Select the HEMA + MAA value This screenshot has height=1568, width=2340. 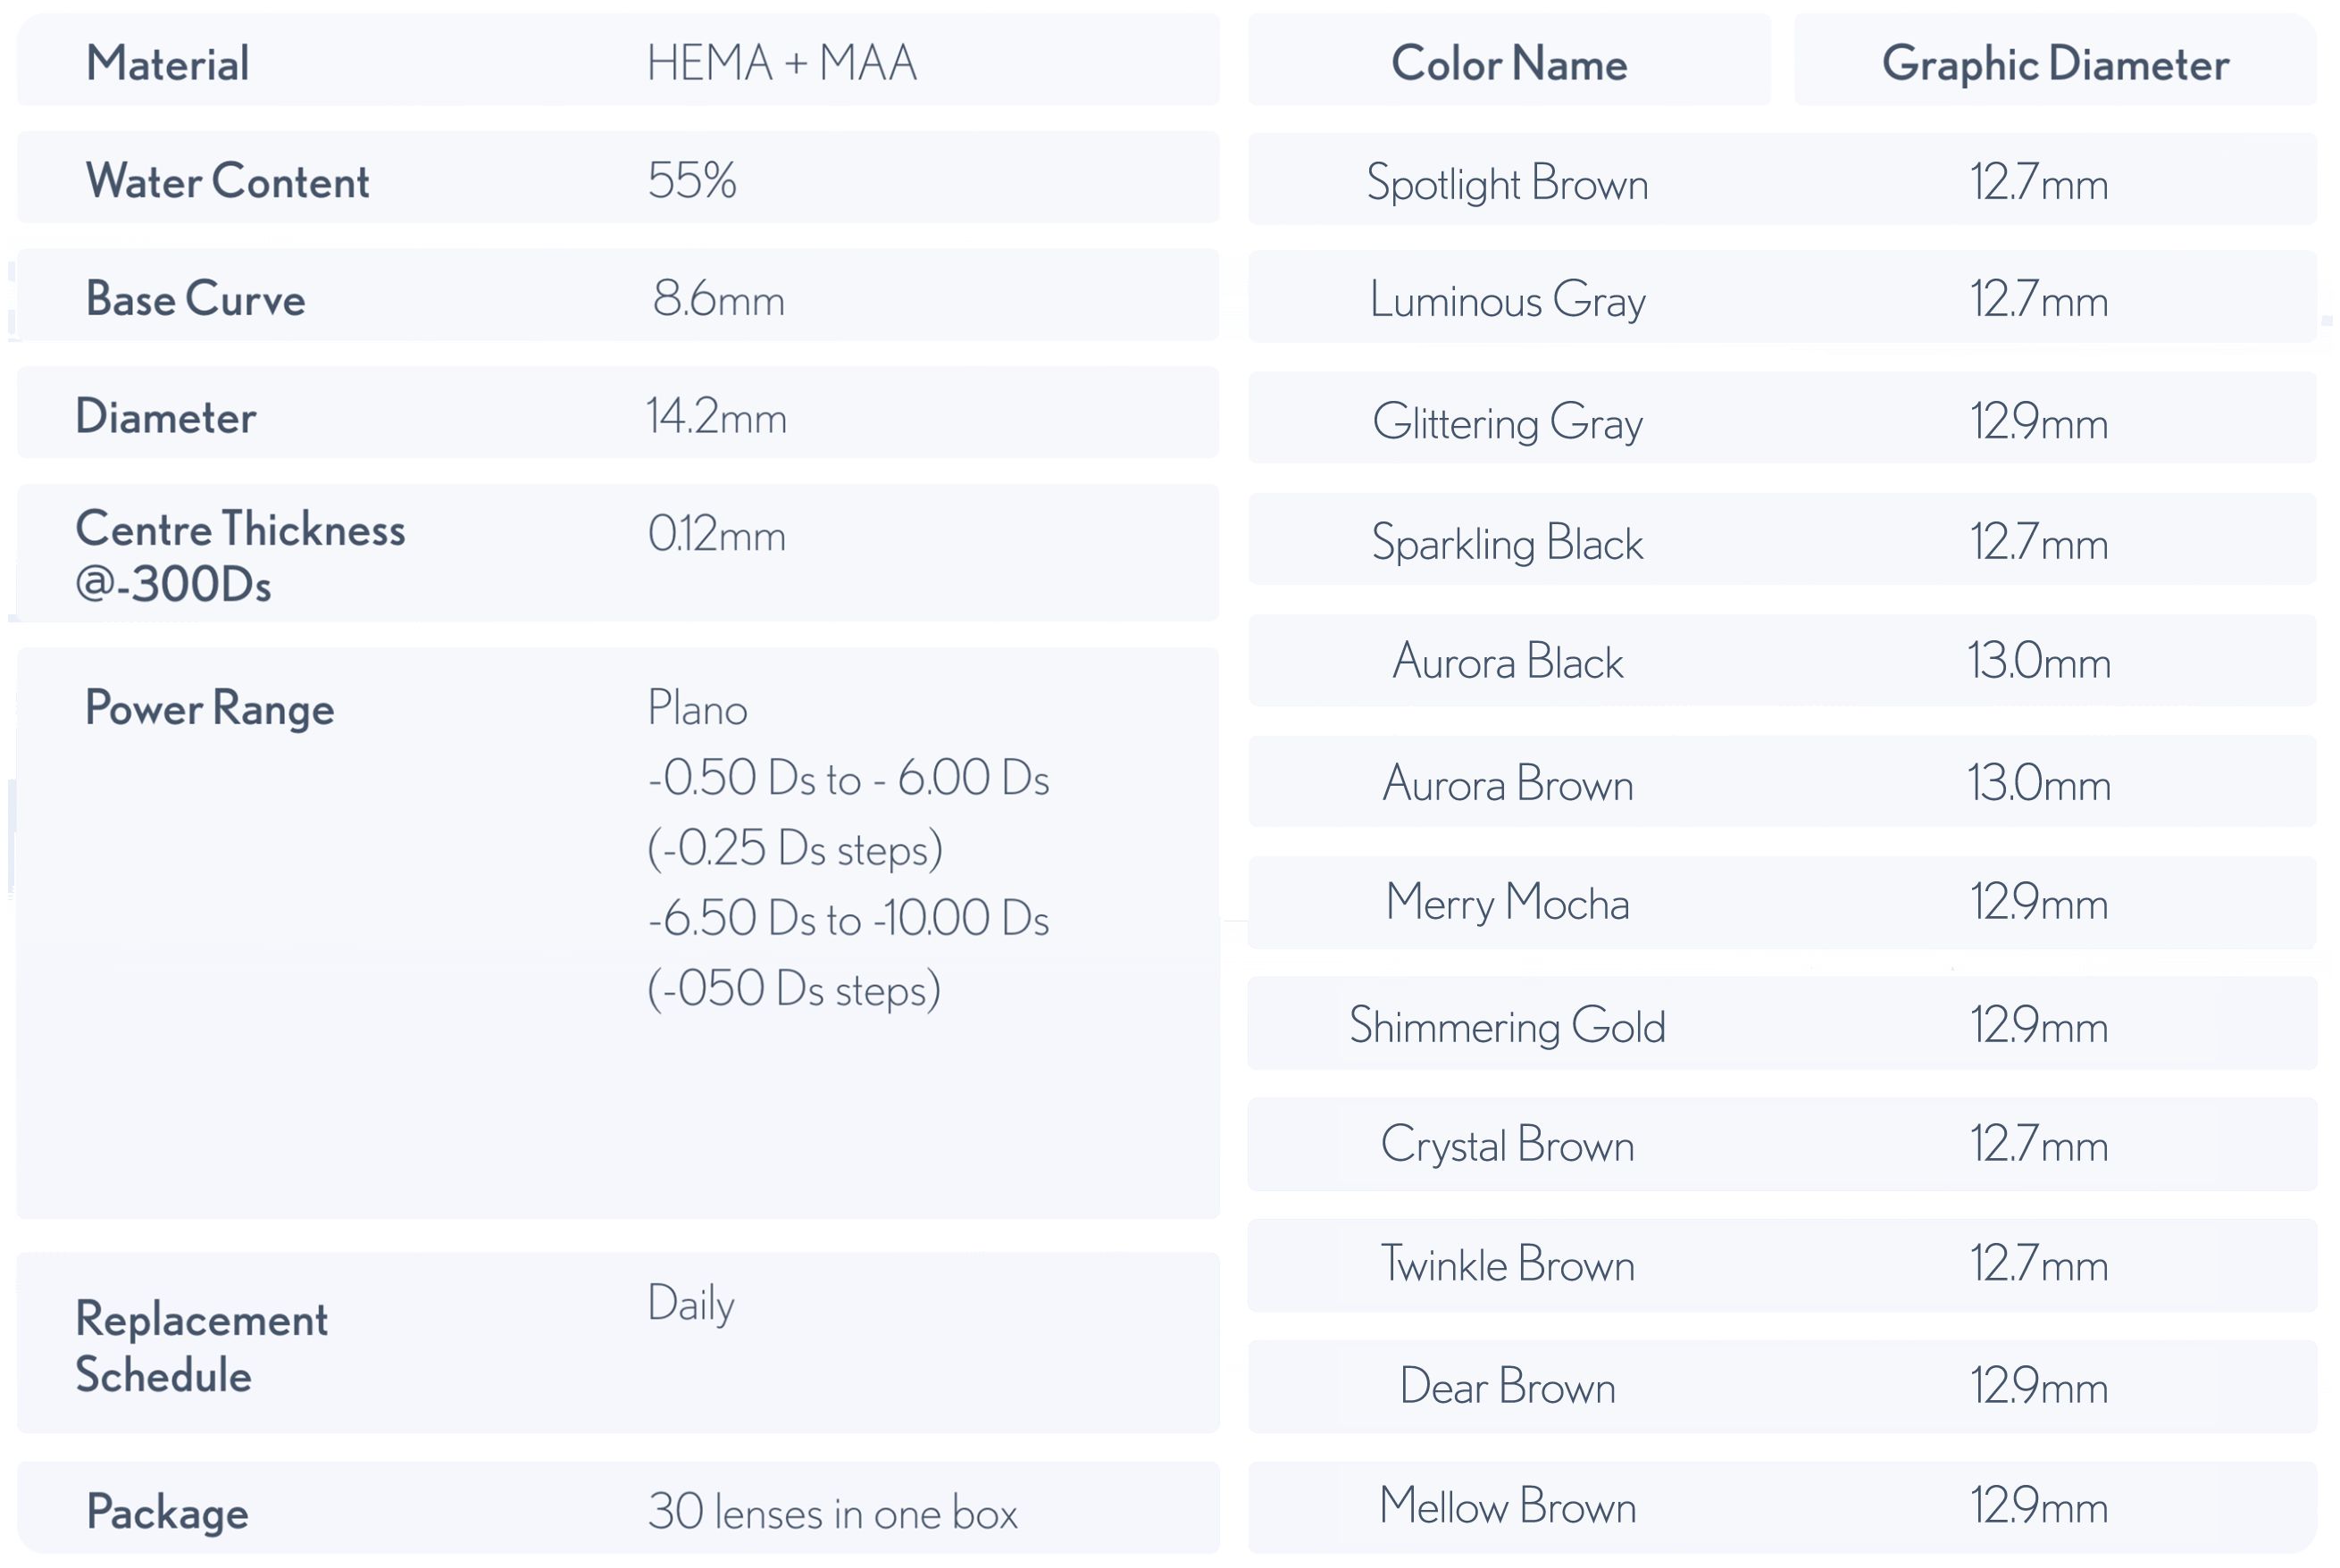click(782, 64)
